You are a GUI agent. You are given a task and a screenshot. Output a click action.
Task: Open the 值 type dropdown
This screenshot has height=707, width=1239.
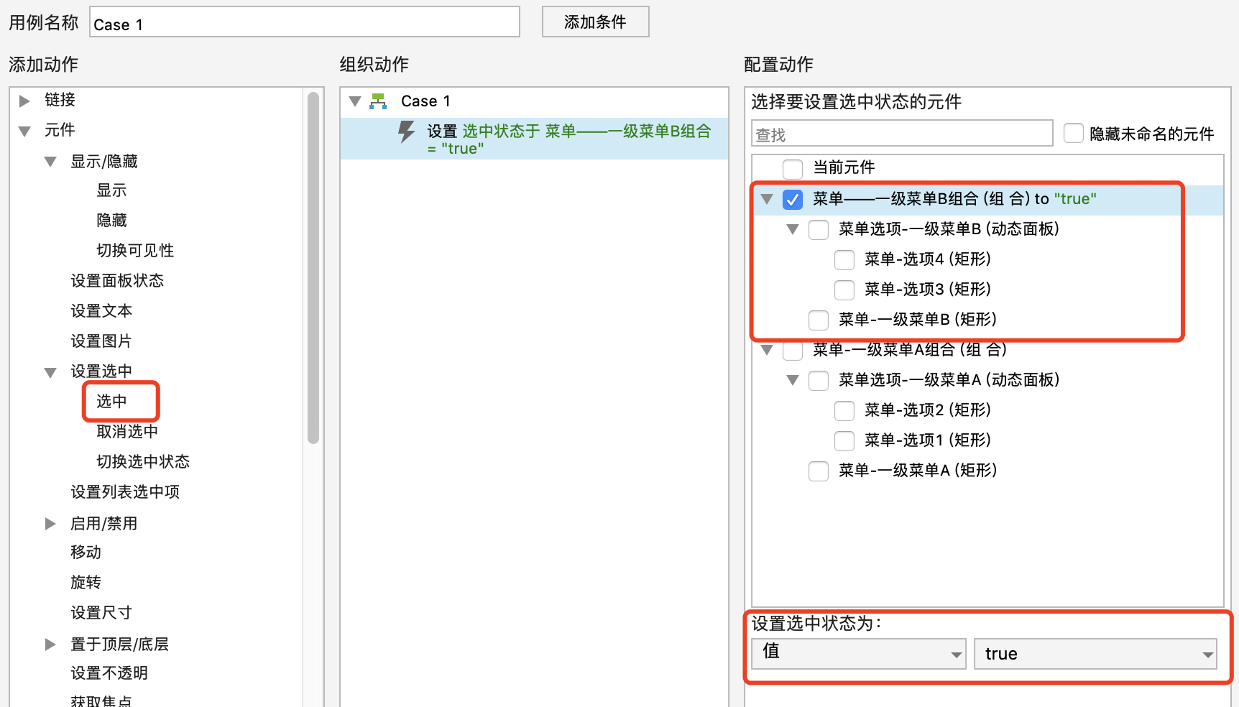pyautogui.click(x=859, y=654)
